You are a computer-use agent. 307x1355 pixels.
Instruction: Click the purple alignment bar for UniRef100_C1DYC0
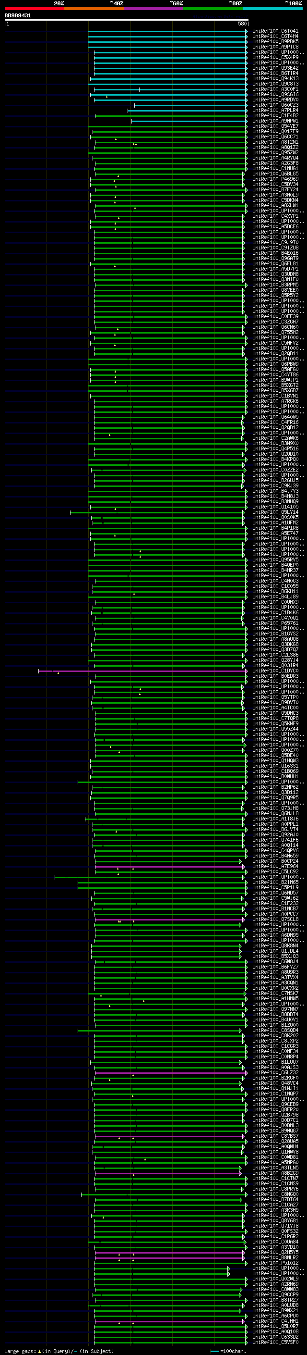click(x=143, y=671)
